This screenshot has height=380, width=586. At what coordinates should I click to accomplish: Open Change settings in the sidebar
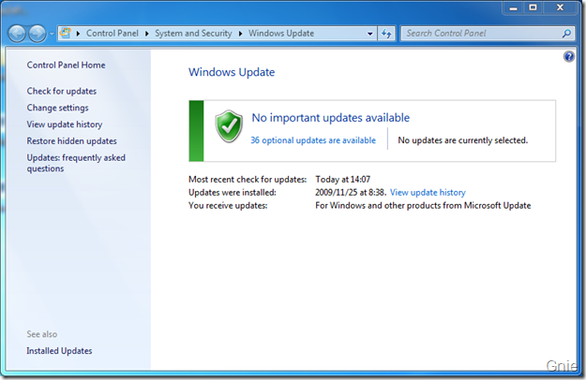(57, 108)
